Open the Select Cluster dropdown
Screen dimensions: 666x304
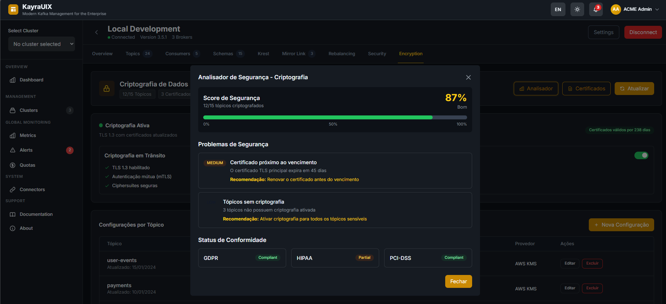(42, 44)
